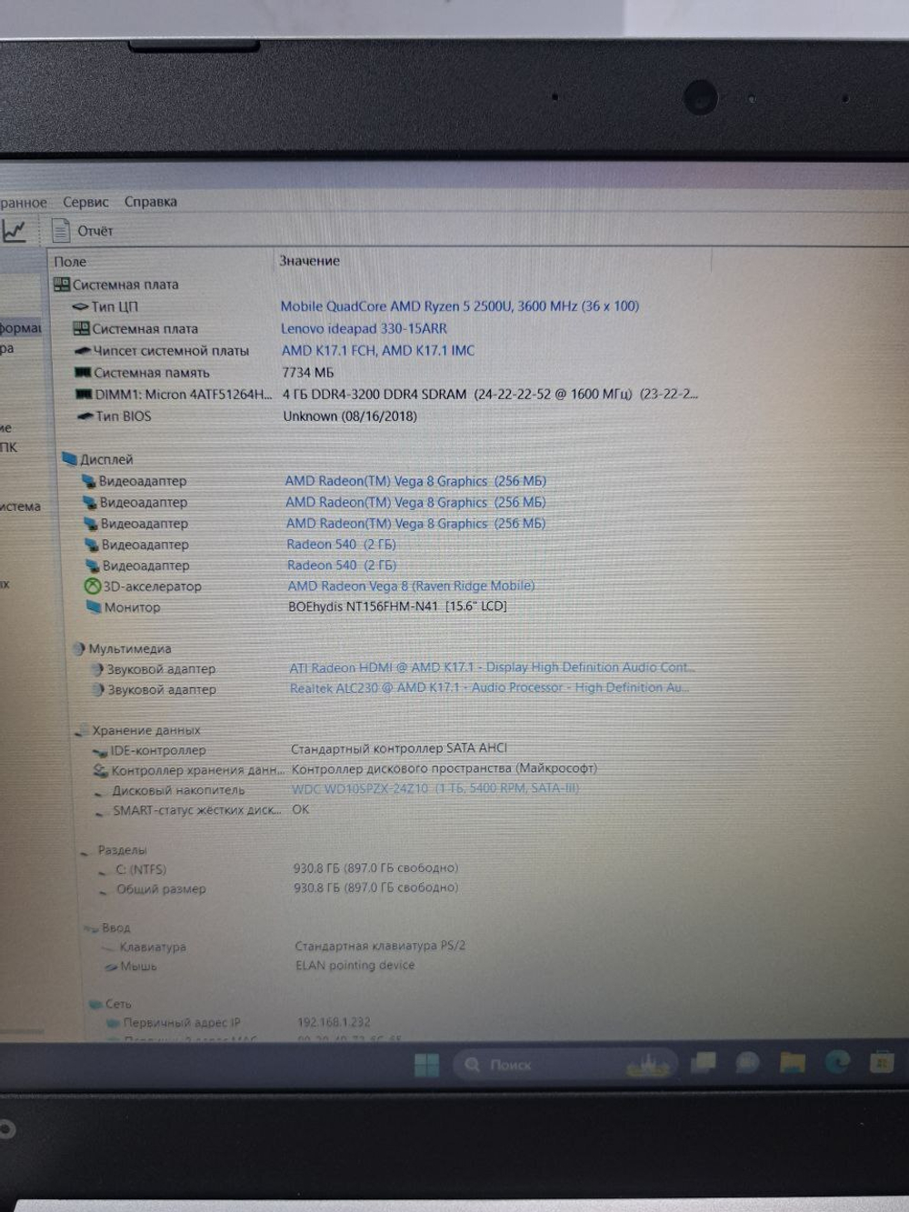Click inside the Поиск taskbar search field
Image resolution: width=909 pixels, height=1212 pixels.
click(510, 1064)
